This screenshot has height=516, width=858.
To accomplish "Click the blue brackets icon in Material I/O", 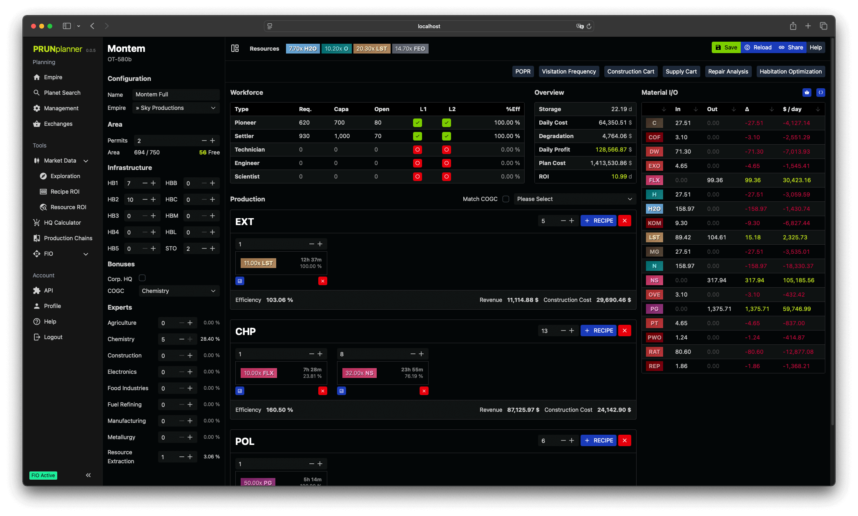I will (820, 93).
